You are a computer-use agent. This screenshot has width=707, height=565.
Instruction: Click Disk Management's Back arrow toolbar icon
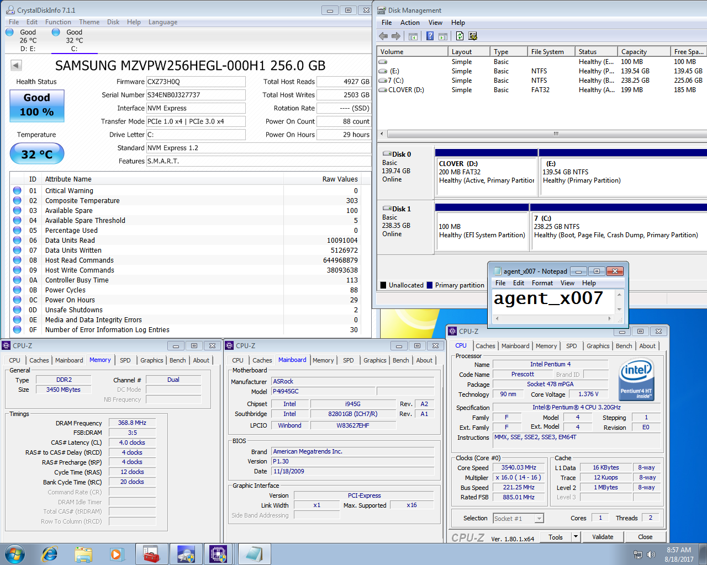tap(383, 36)
